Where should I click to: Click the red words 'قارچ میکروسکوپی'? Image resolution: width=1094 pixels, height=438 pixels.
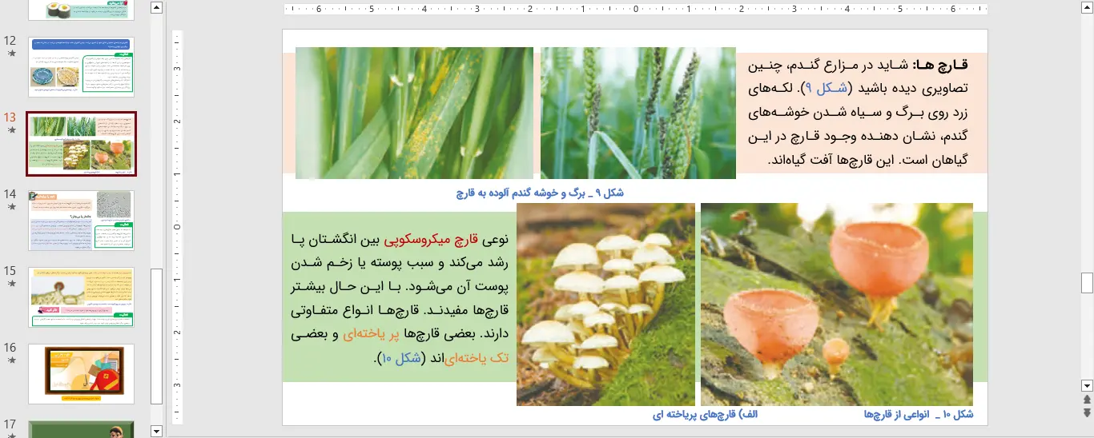pos(432,238)
